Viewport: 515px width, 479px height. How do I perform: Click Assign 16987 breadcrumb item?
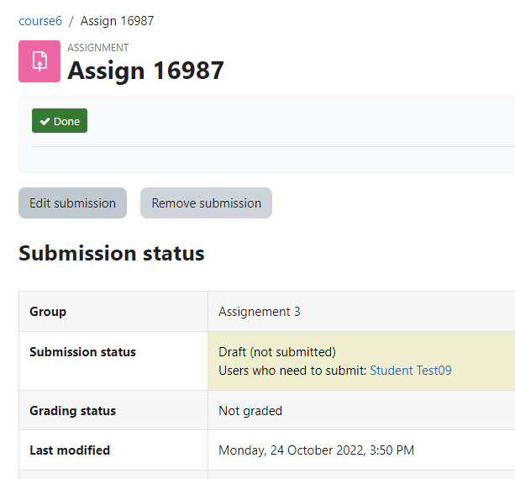click(x=117, y=21)
